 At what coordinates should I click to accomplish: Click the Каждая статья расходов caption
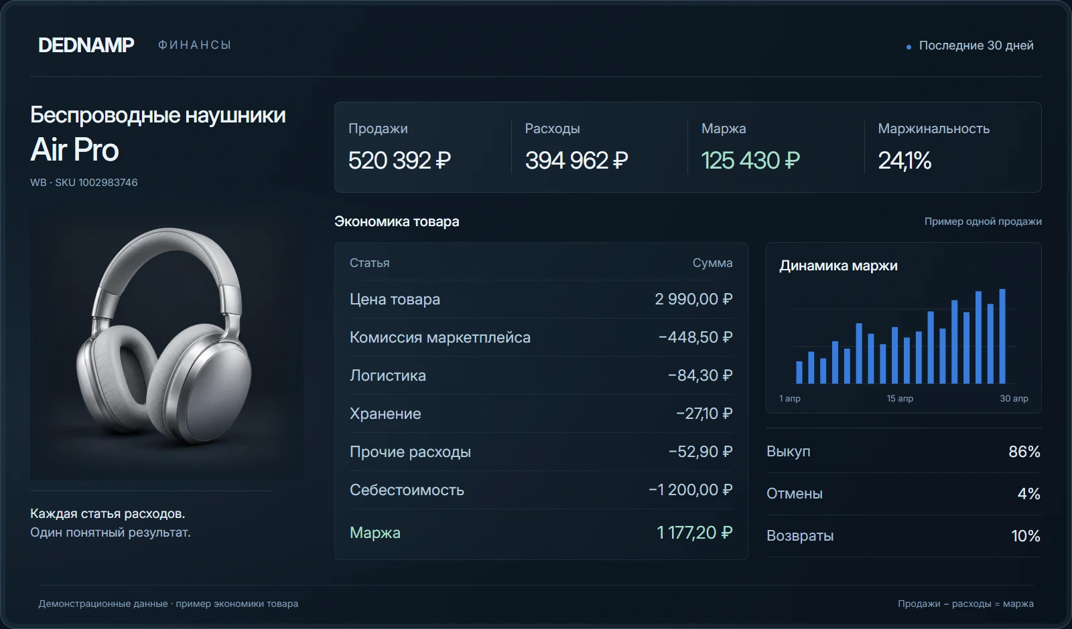(x=108, y=514)
